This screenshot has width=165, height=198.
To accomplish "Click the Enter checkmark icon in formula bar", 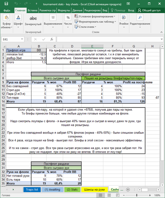I will tap(44, 39).
